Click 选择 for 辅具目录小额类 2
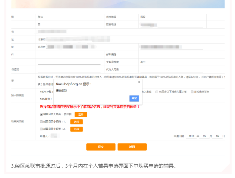The image size is (235, 178). [76, 129]
